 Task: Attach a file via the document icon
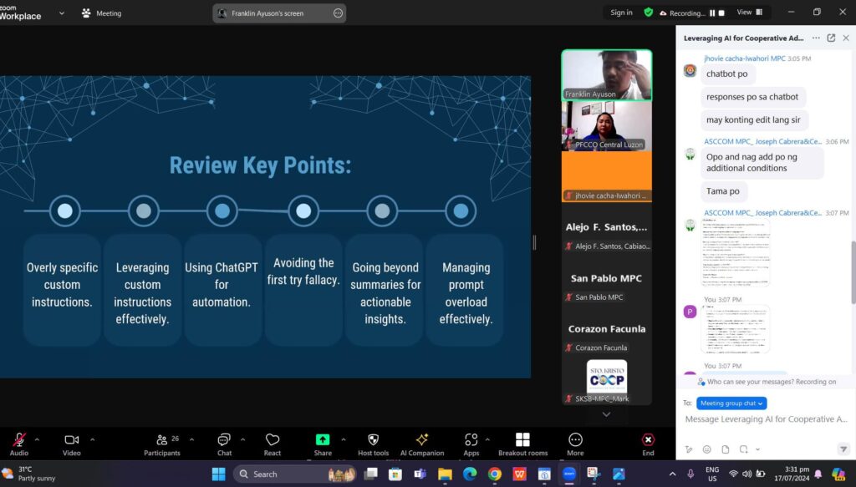[725, 449]
